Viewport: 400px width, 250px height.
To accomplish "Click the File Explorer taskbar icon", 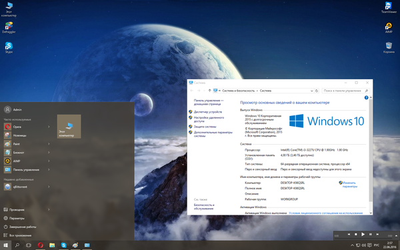I will [52, 245].
